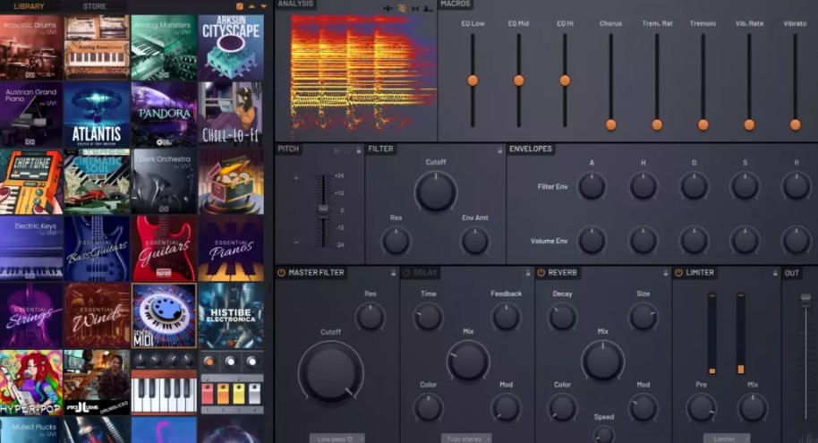Open the Limiter type dropdown
818x443 pixels.
(727, 439)
